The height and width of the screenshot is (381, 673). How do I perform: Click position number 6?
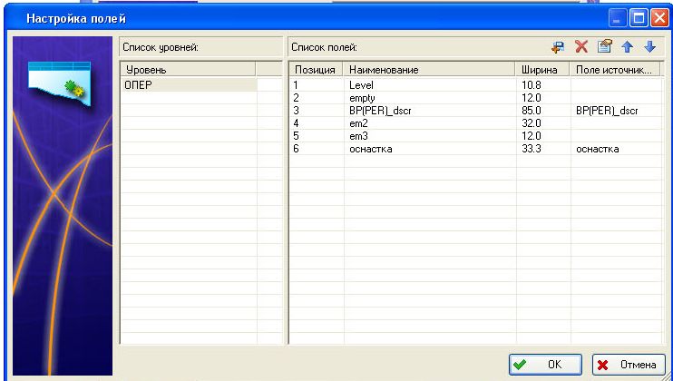(x=297, y=149)
